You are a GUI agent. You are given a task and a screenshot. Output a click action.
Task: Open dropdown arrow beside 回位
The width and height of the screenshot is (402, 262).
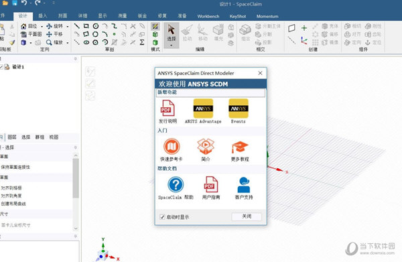click(x=42, y=26)
